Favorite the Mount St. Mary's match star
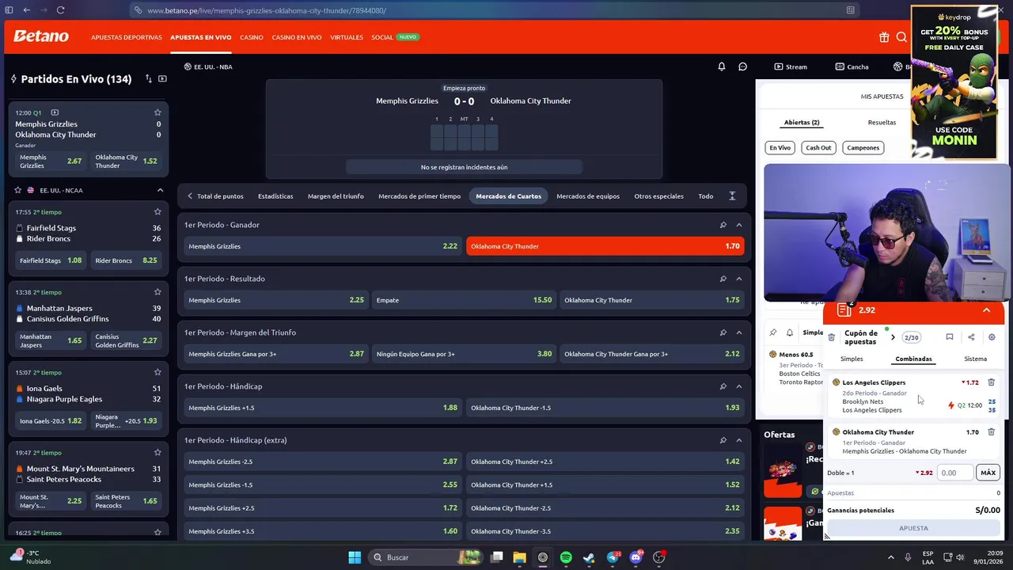The height and width of the screenshot is (570, 1013). [x=157, y=452]
